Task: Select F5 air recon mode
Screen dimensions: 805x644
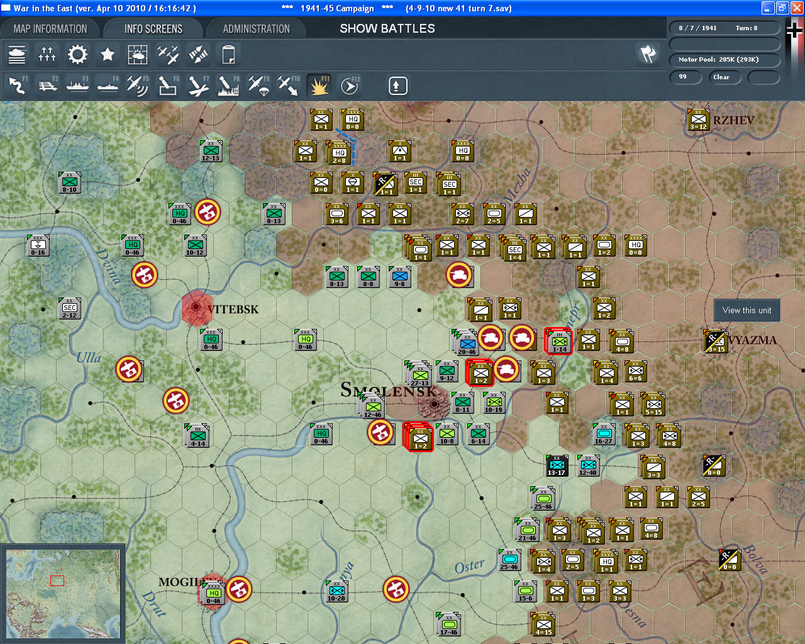Action: click(138, 86)
